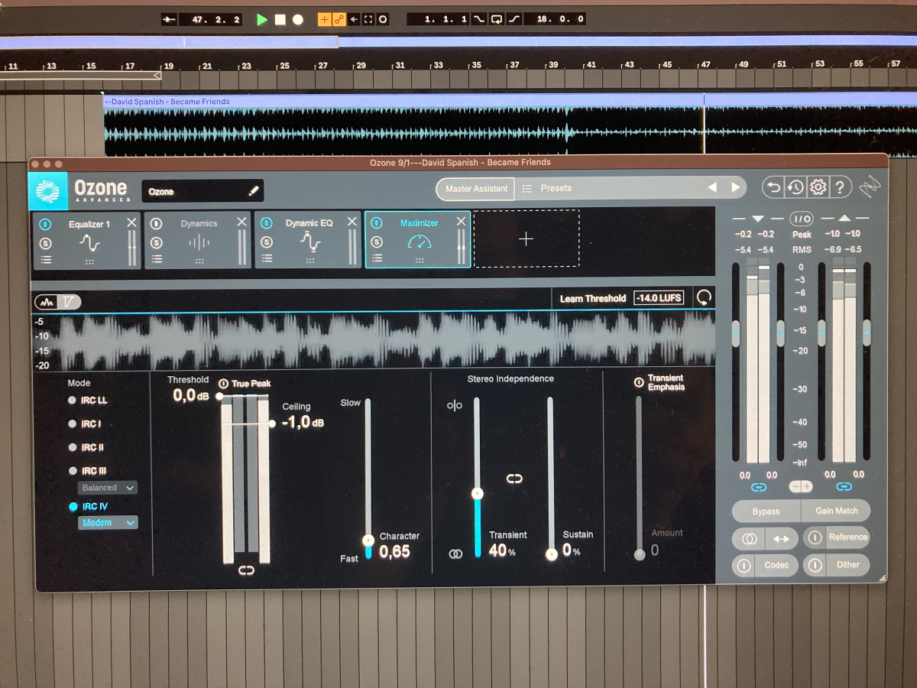Open the help question mark icon
This screenshot has height=688, width=917.
[x=840, y=187]
